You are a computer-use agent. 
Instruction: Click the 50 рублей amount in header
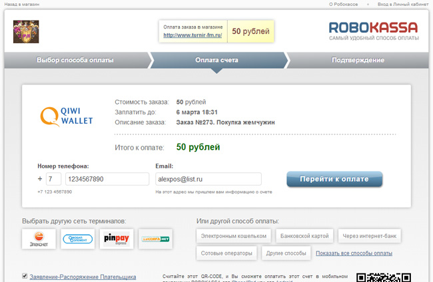(x=250, y=31)
